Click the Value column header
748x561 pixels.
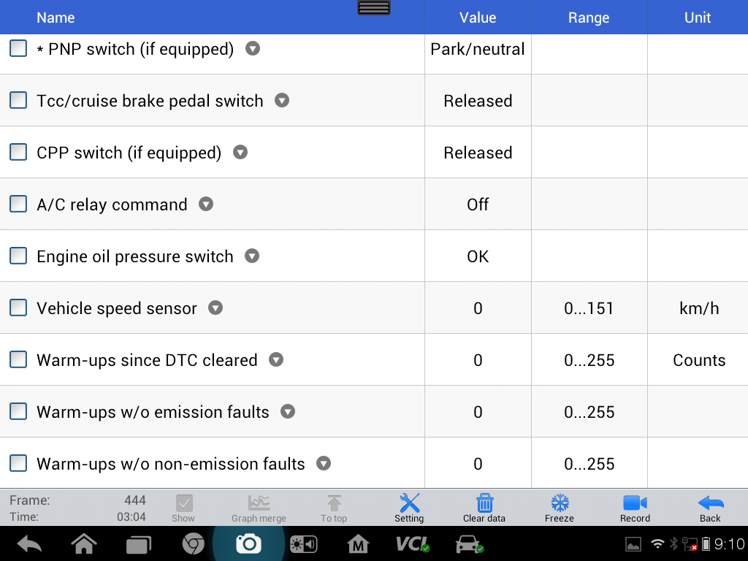tap(478, 18)
